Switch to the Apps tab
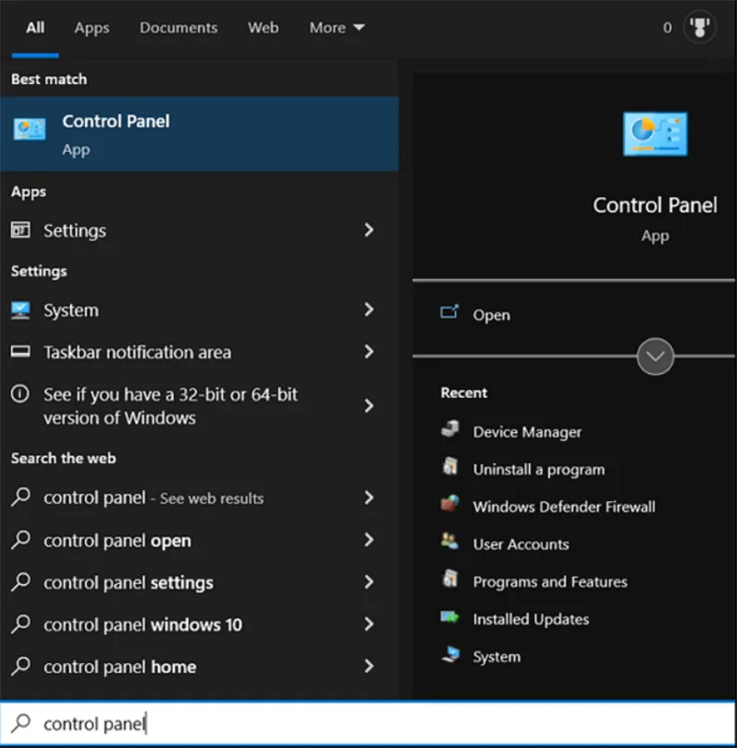737x748 pixels. pos(91,28)
